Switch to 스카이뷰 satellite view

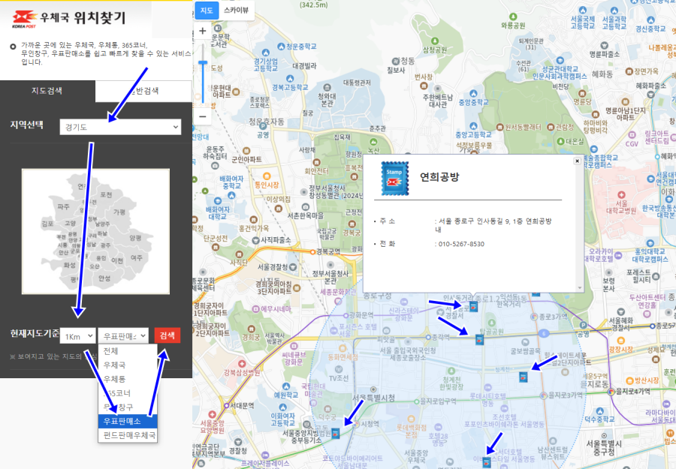[237, 11]
